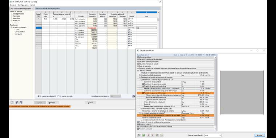Expand 'Coeficiente de efectos de escala' row
The image size is (276, 138).
[x=143, y=84]
